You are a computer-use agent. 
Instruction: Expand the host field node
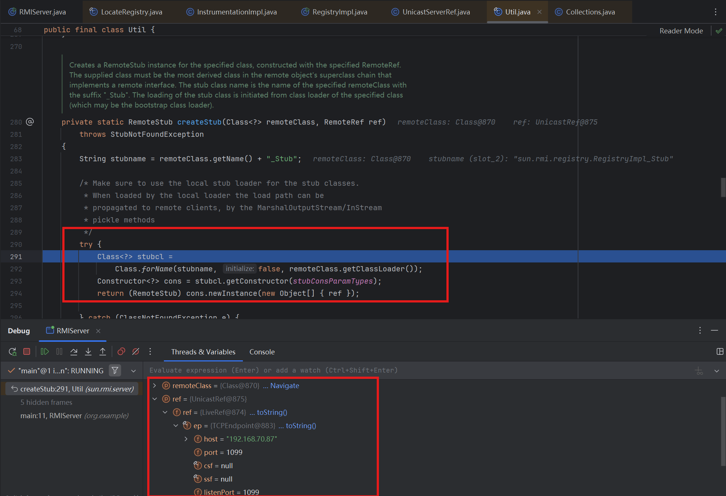[x=186, y=439]
